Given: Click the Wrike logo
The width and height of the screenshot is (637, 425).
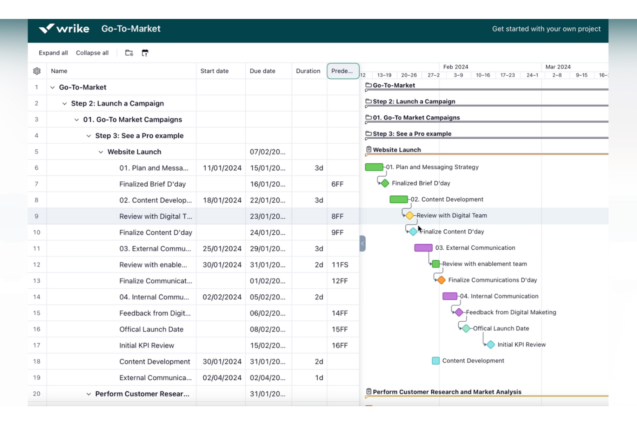Looking at the screenshot, I should tap(64, 28).
